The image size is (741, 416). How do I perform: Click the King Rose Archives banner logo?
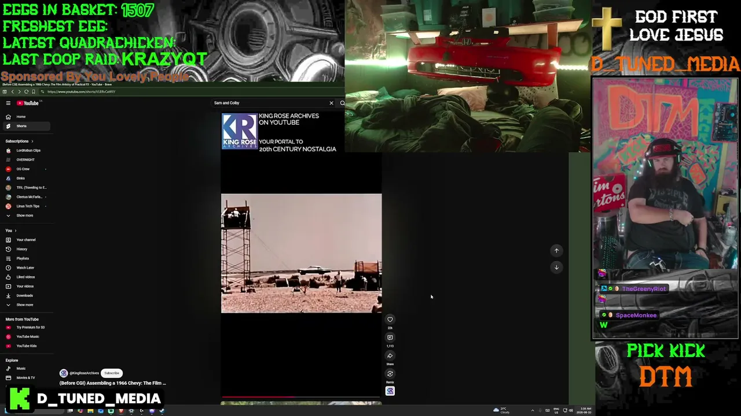click(x=239, y=132)
